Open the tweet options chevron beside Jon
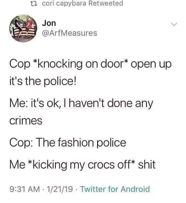This screenshot has width=186, height=203. 174,24
